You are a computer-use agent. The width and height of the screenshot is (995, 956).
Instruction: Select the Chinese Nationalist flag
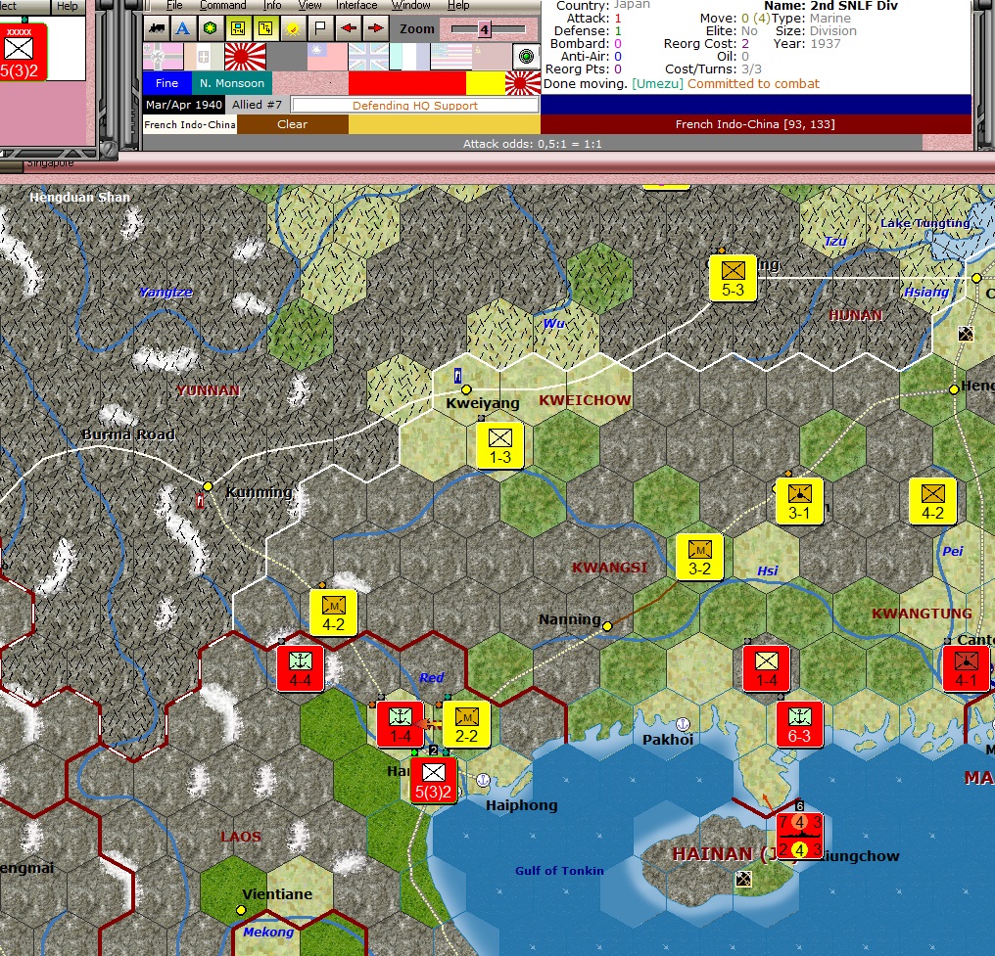pos(327,57)
